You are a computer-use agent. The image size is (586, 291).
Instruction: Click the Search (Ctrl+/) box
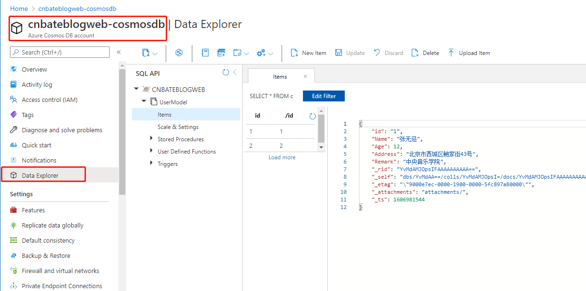point(60,52)
